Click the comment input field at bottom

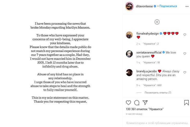[157, 123]
